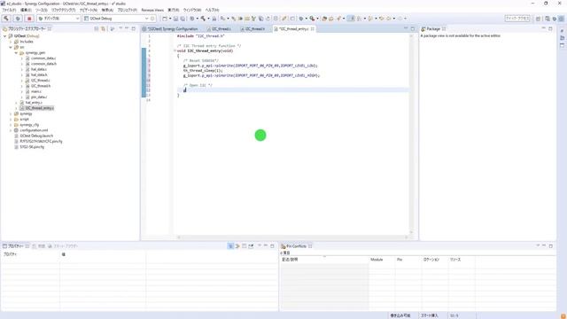Image resolution: width=567 pixels, height=319 pixels.
Task: Select configuration.xml in project explorer
Action: point(34,130)
